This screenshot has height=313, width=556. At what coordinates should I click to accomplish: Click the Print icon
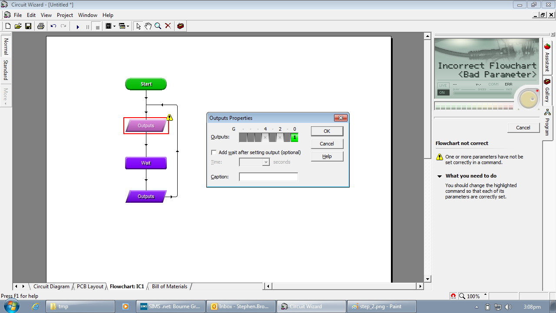tap(41, 26)
